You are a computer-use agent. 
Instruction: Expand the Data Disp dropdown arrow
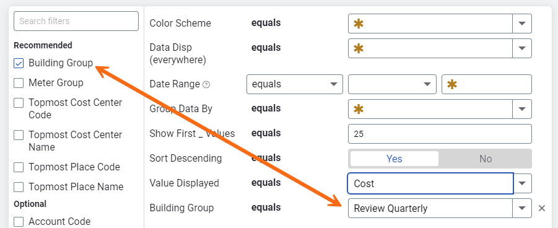pos(522,48)
